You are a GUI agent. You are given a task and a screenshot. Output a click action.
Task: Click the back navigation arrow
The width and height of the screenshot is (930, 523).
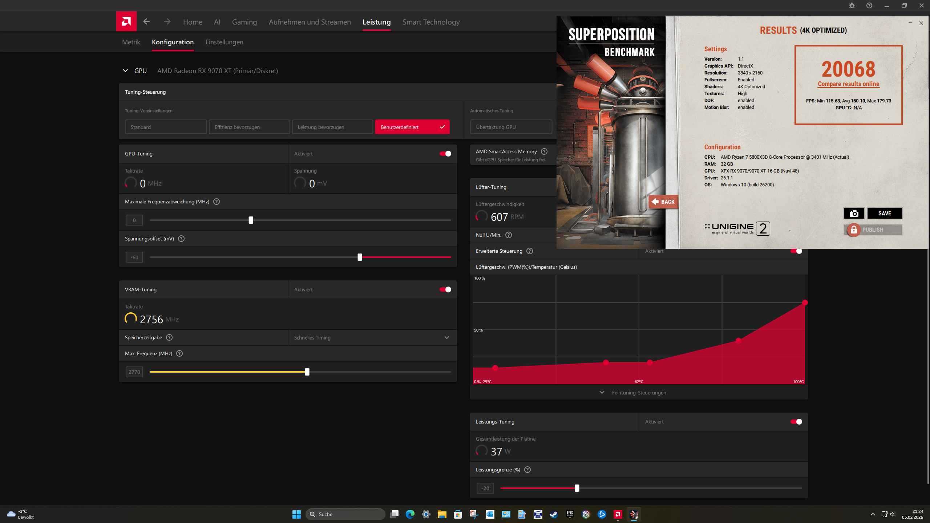point(146,22)
